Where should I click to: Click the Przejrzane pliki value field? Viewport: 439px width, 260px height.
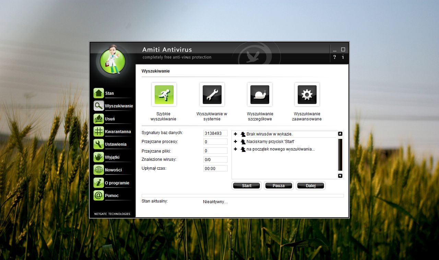[215, 151]
